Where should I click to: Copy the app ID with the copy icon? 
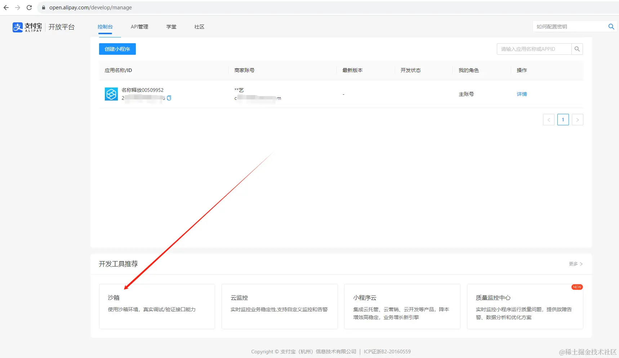(x=169, y=98)
